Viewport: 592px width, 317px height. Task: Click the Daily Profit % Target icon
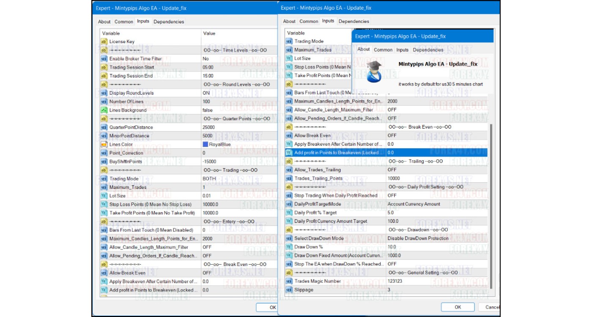(289, 213)
